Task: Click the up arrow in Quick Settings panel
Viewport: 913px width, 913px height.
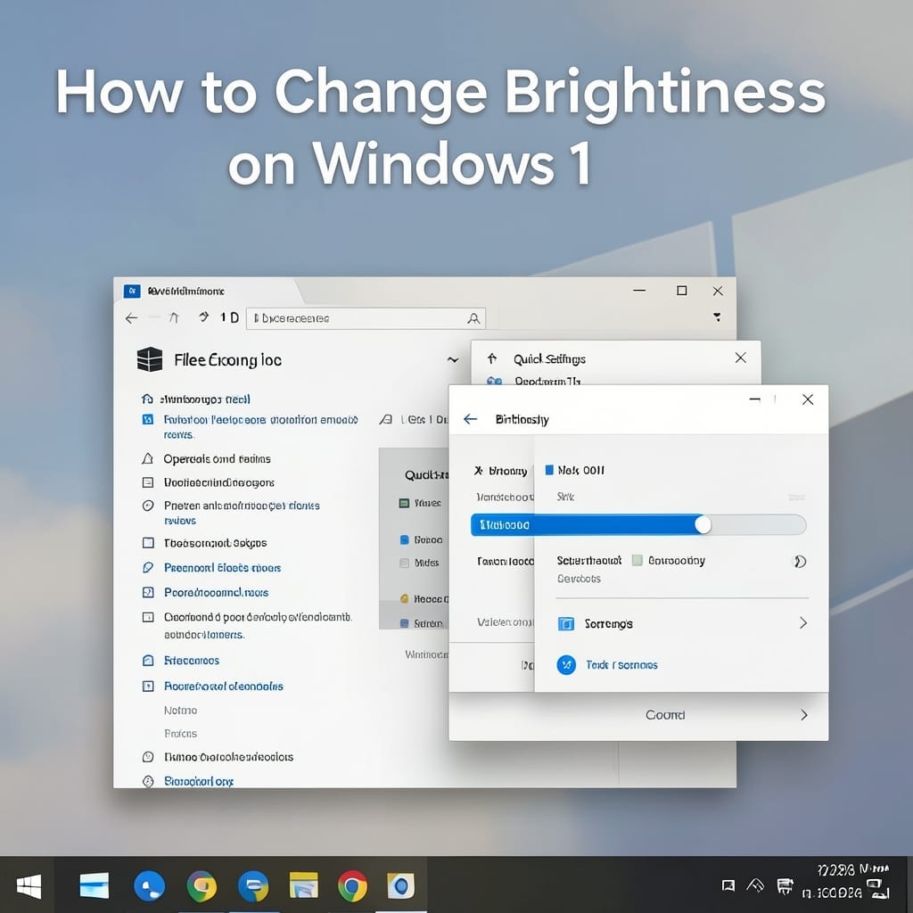Action: click(492, 358)
